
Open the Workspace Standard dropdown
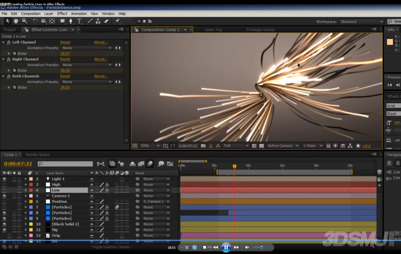(361, 22)
